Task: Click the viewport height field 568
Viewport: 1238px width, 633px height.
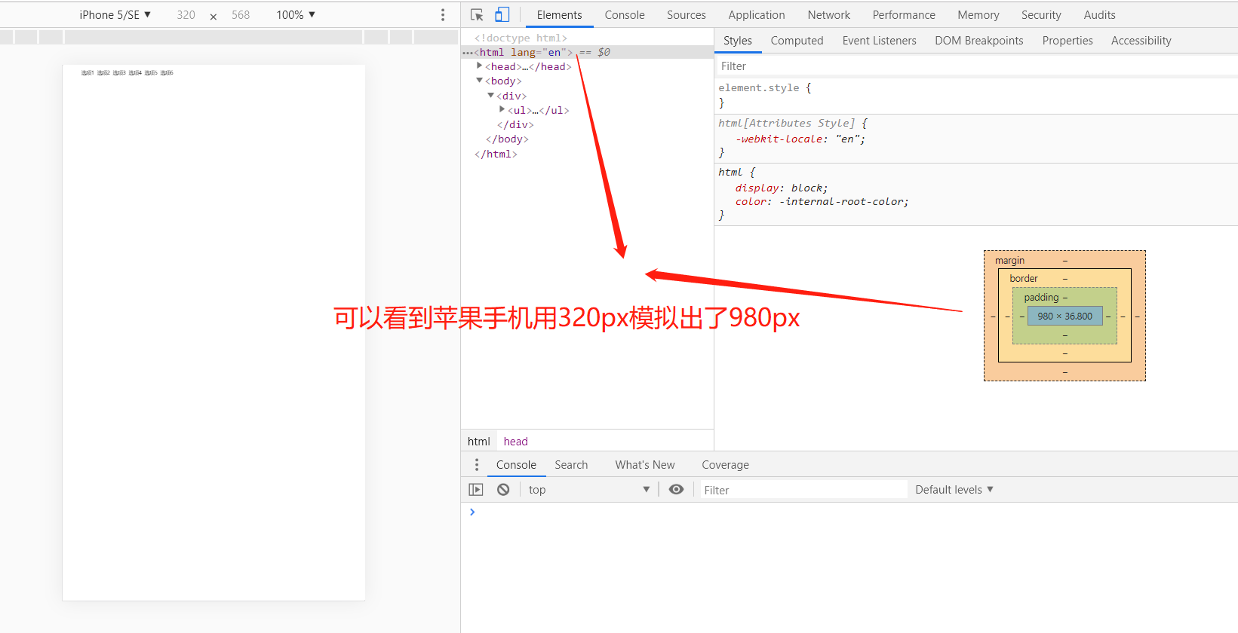Action: (241, 15)
